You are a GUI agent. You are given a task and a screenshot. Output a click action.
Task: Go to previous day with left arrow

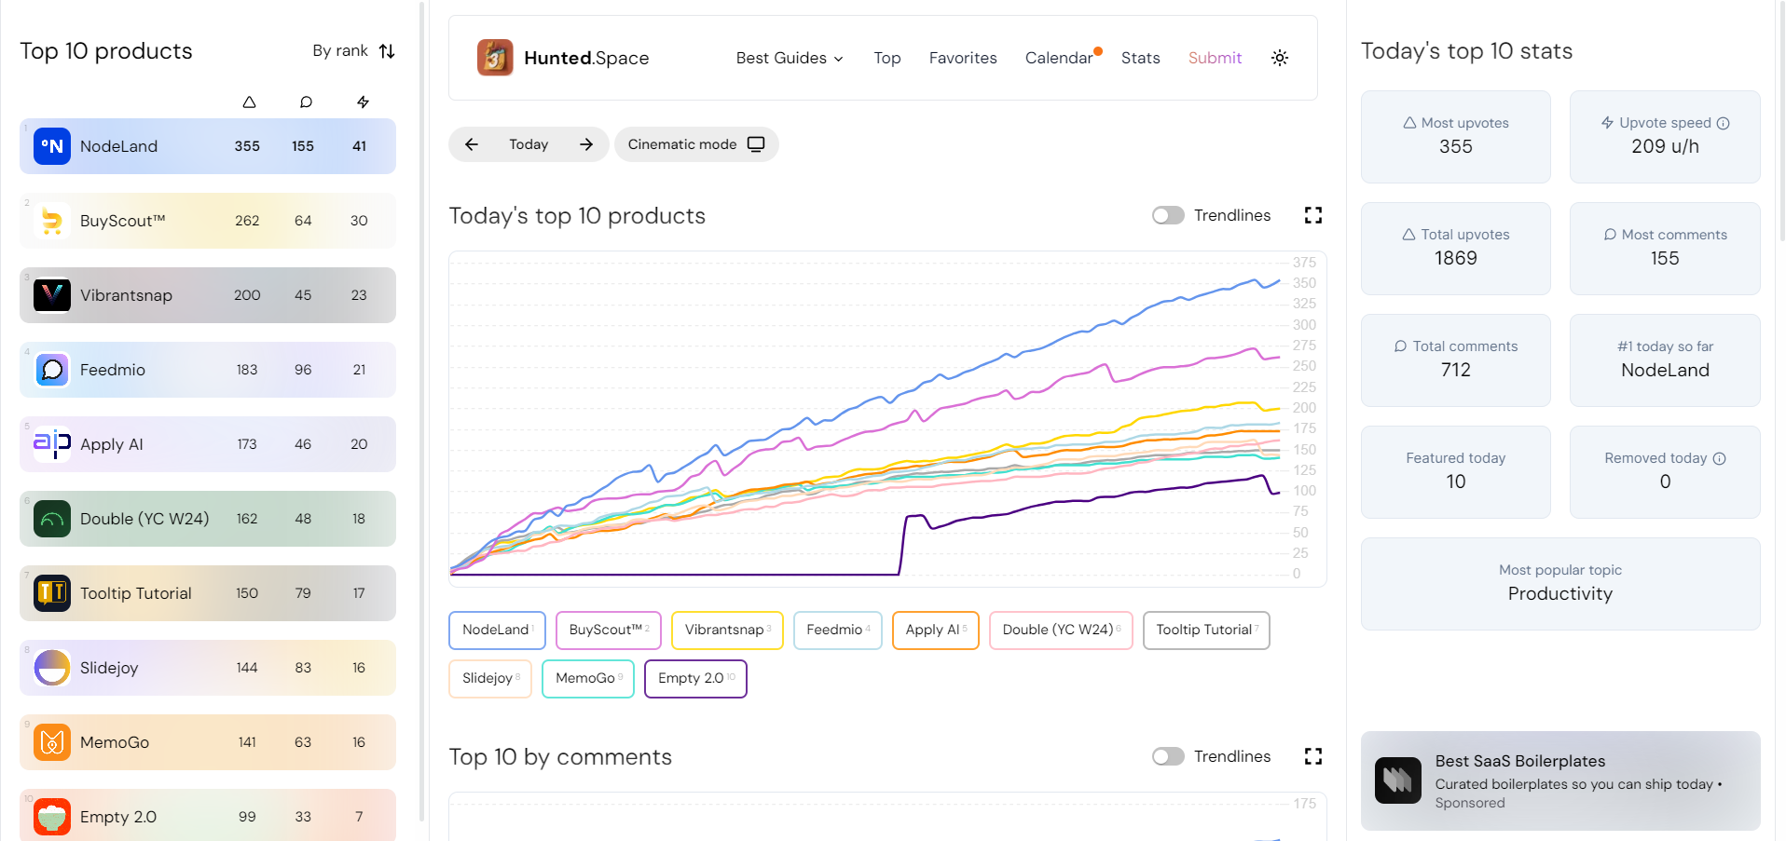click(x=472, y=144)
